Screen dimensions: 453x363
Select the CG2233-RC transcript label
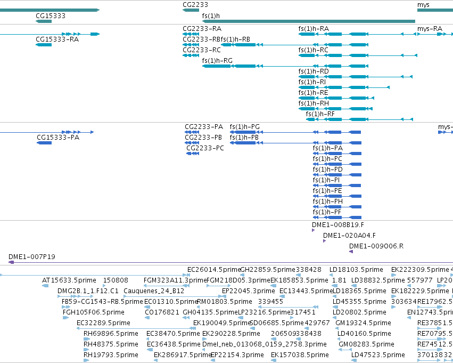202,50
